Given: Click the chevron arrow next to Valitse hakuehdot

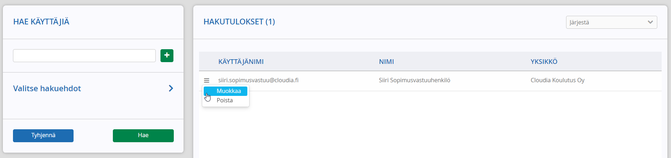Looking at the screenshot, I should (171, 88).
